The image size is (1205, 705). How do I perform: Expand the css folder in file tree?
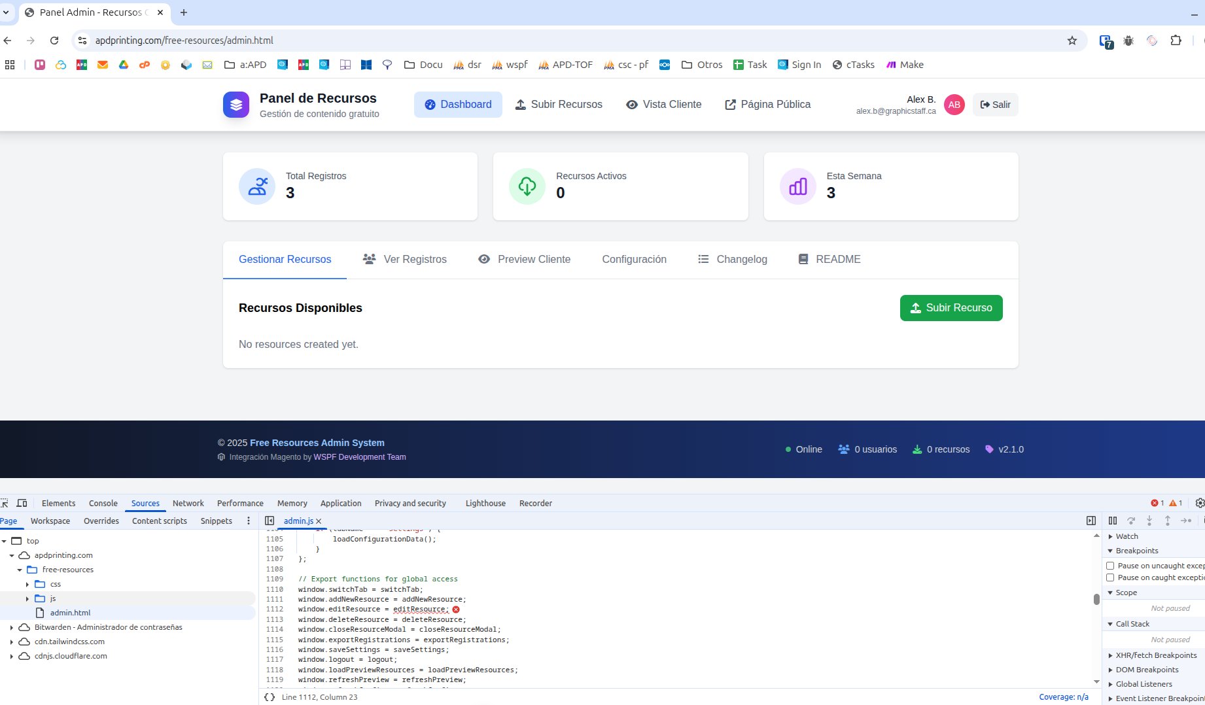[x=27, y=584]
